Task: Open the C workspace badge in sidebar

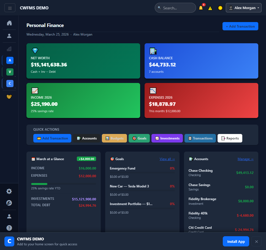Action: coord(10,83)
